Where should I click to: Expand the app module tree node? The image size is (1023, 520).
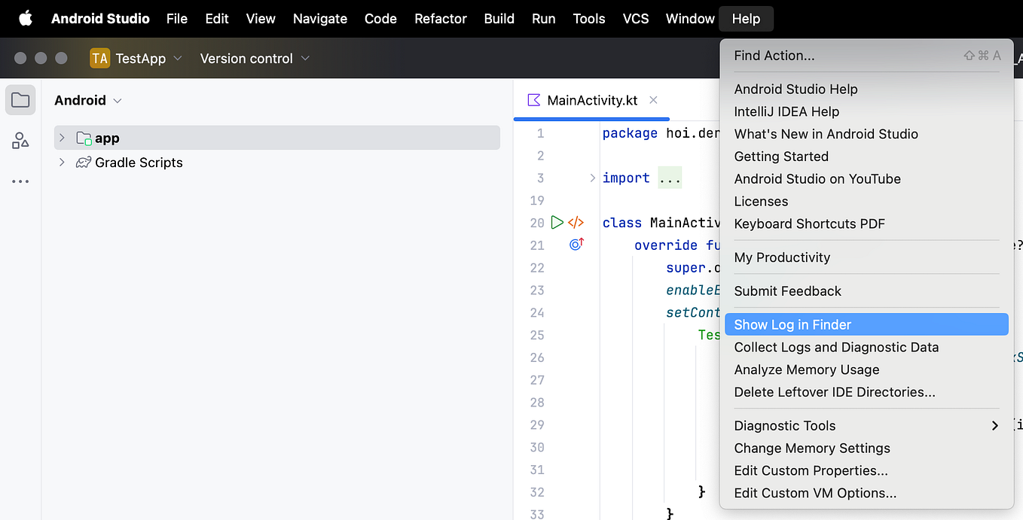coord(62,138)
